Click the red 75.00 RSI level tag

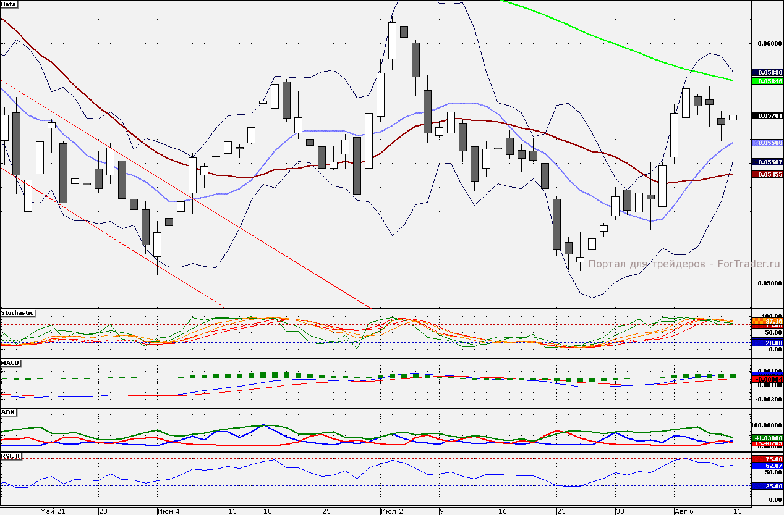point(767,459)
